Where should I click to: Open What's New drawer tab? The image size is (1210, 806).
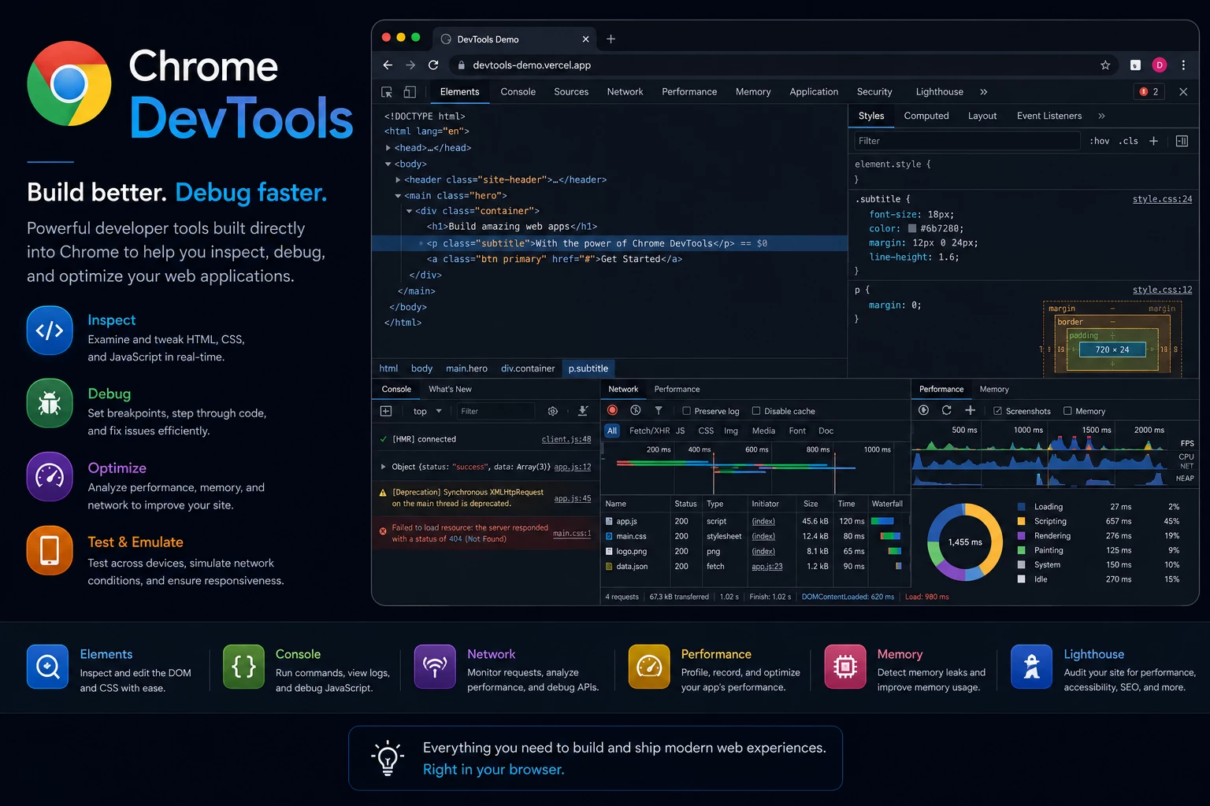point(450,390)
